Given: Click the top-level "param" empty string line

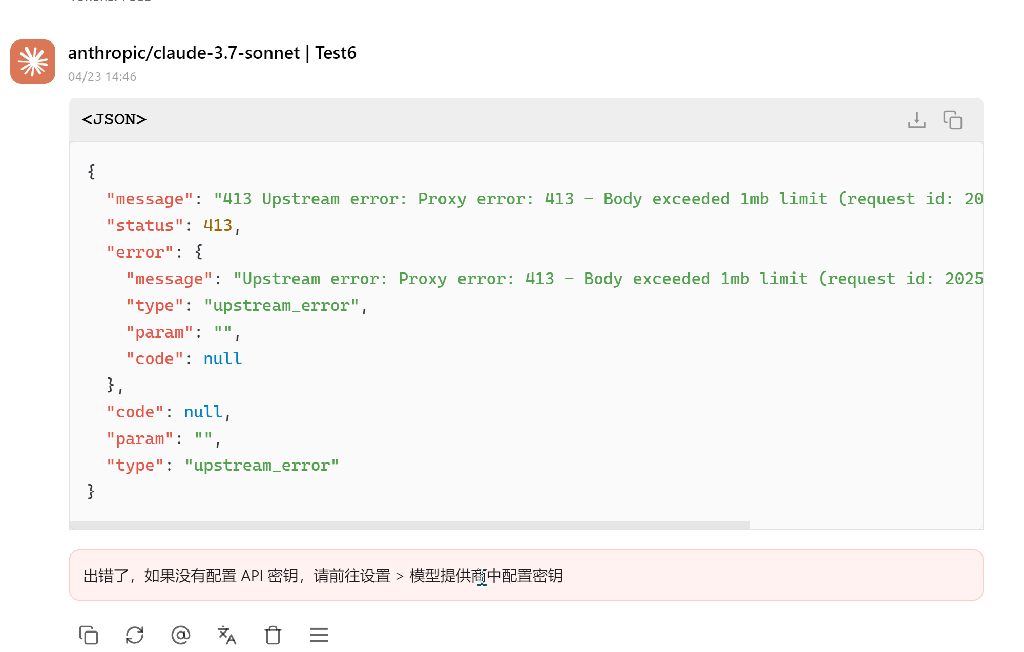Looking at the screenshot, I should pos(164,439).
